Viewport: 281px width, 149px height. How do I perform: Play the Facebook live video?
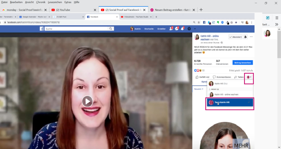pyautogui.click(x=87, y=101)
